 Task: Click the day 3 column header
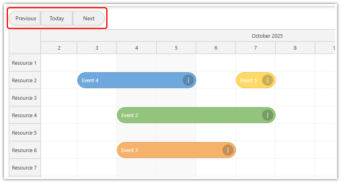(97, 48)
